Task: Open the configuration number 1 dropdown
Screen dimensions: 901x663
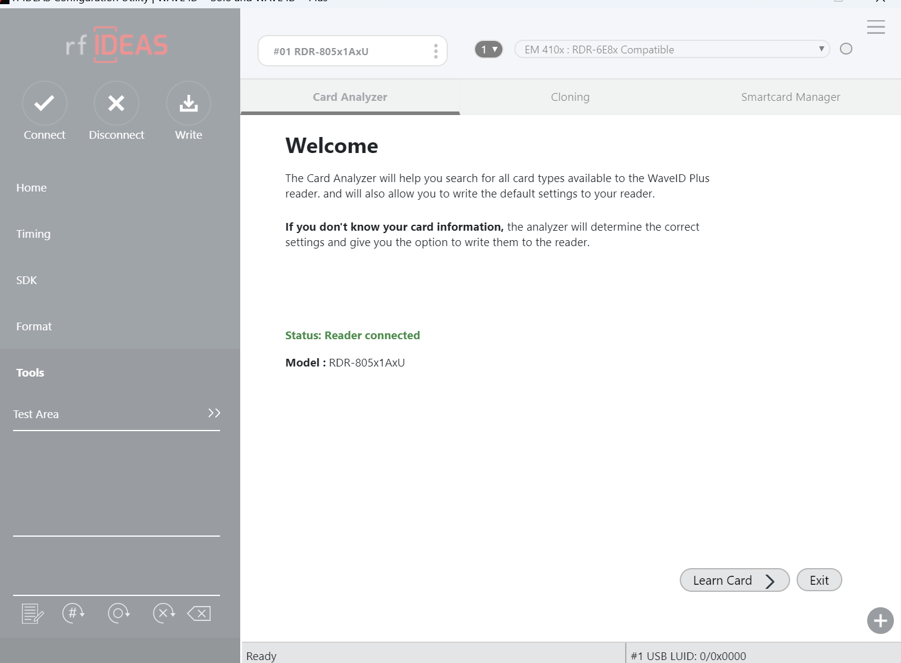Action: 489,49
